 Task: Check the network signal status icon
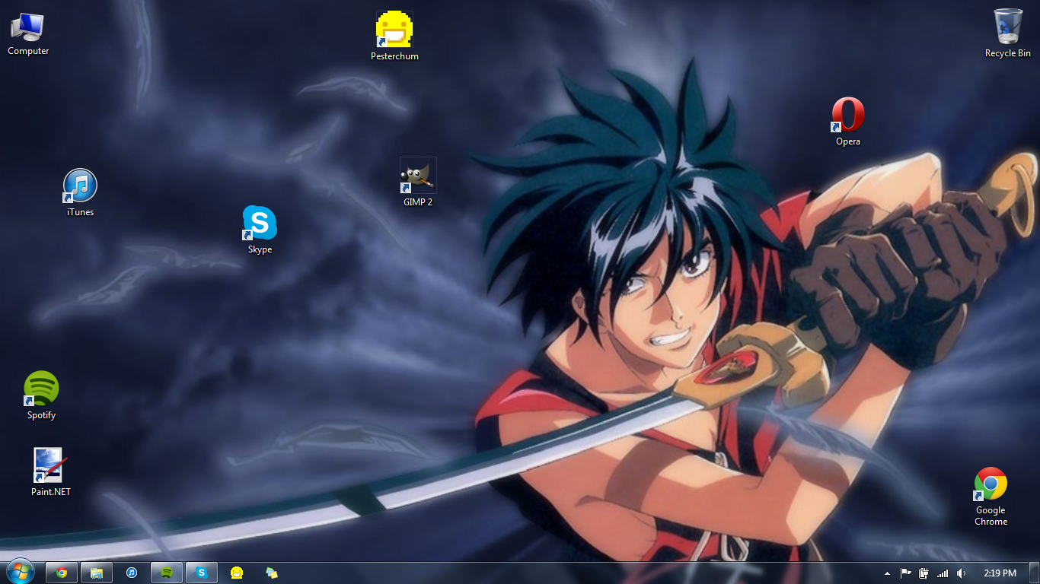tap(943, 573)
